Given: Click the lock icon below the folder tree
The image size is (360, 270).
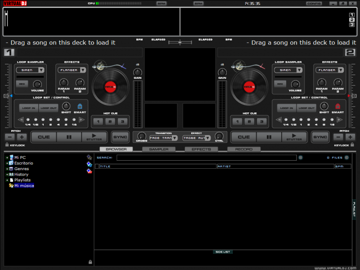Looking at the screenshot, I should point(90,262).
